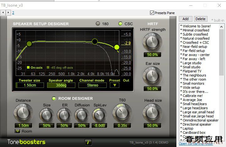Click the preset list scroll-up arrow

[x=221, y=27]
